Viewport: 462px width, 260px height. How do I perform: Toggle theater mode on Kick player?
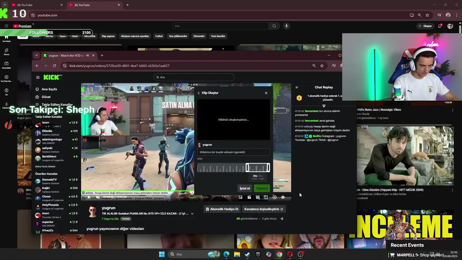258,197
